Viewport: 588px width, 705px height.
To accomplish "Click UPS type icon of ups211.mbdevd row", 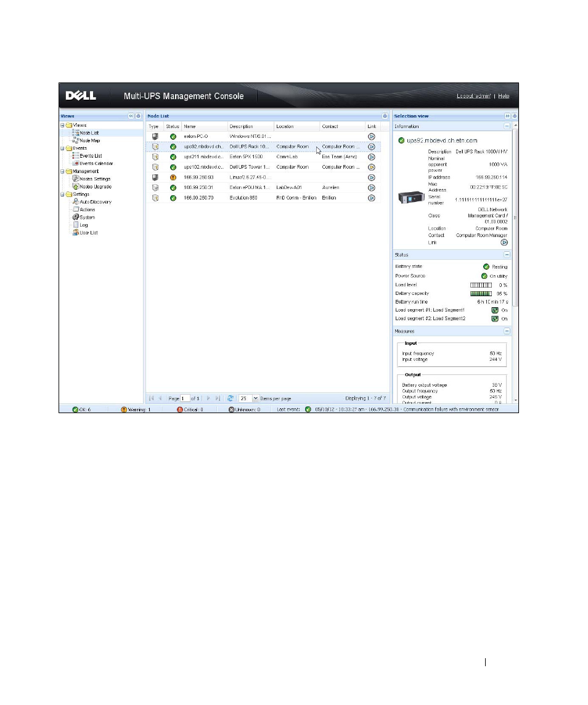I will pos(155,157).
